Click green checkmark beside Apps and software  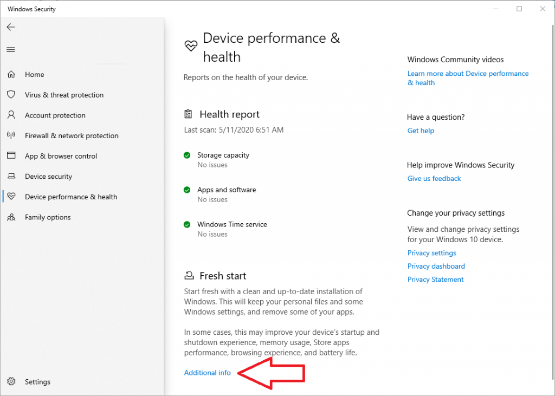click(x=187, y=190)
